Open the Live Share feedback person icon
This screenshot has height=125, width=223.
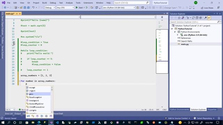(x=218, y=8)
